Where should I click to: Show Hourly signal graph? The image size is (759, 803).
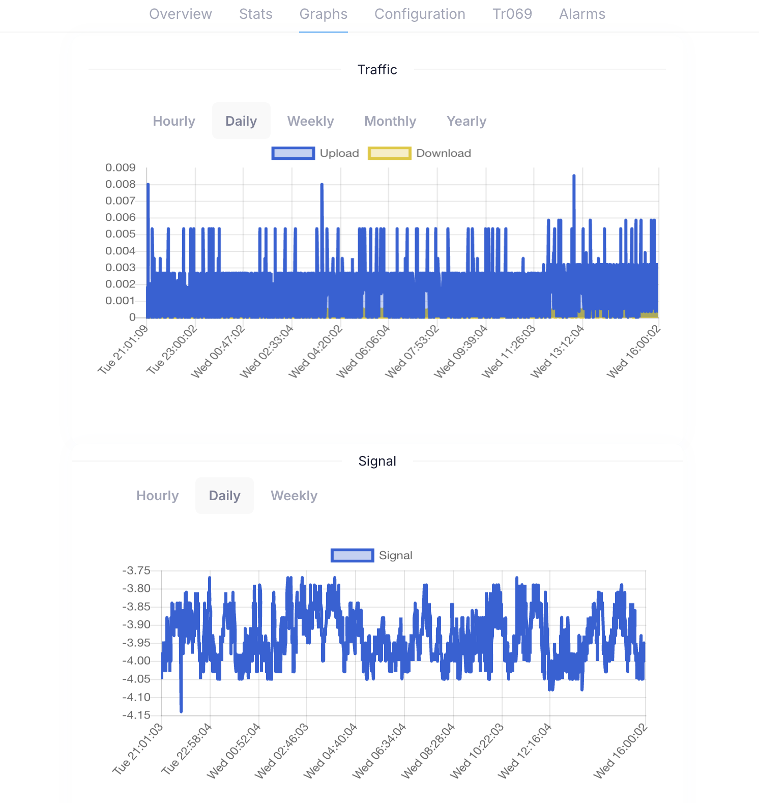coord(157,496)
